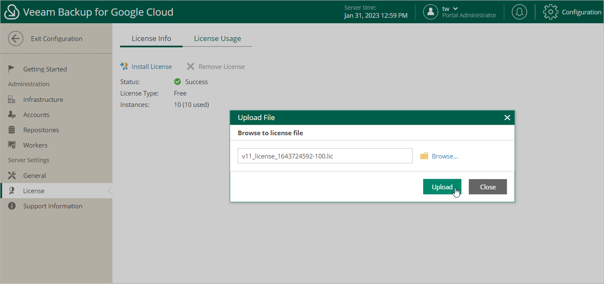Click the Browse... link
The image size is (604, 284).
click(445, 156)
